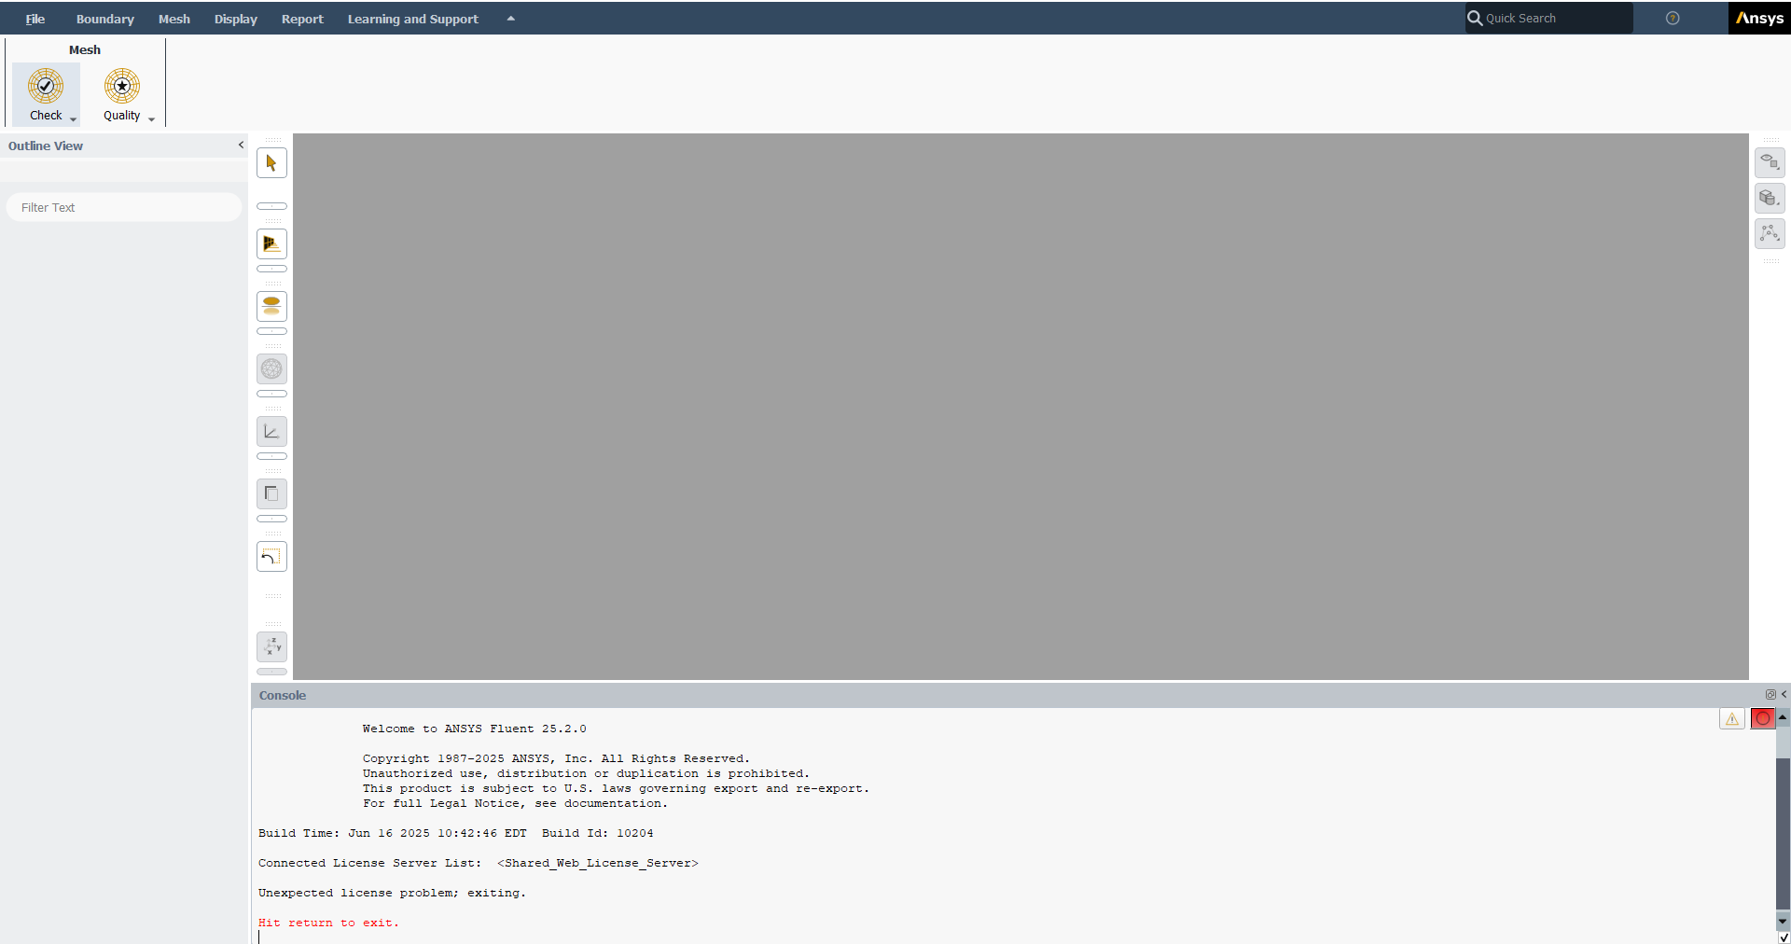Expand the Check dropdown arrow
This screenshot has width=1791, height=944.
(x=73, y=119)
